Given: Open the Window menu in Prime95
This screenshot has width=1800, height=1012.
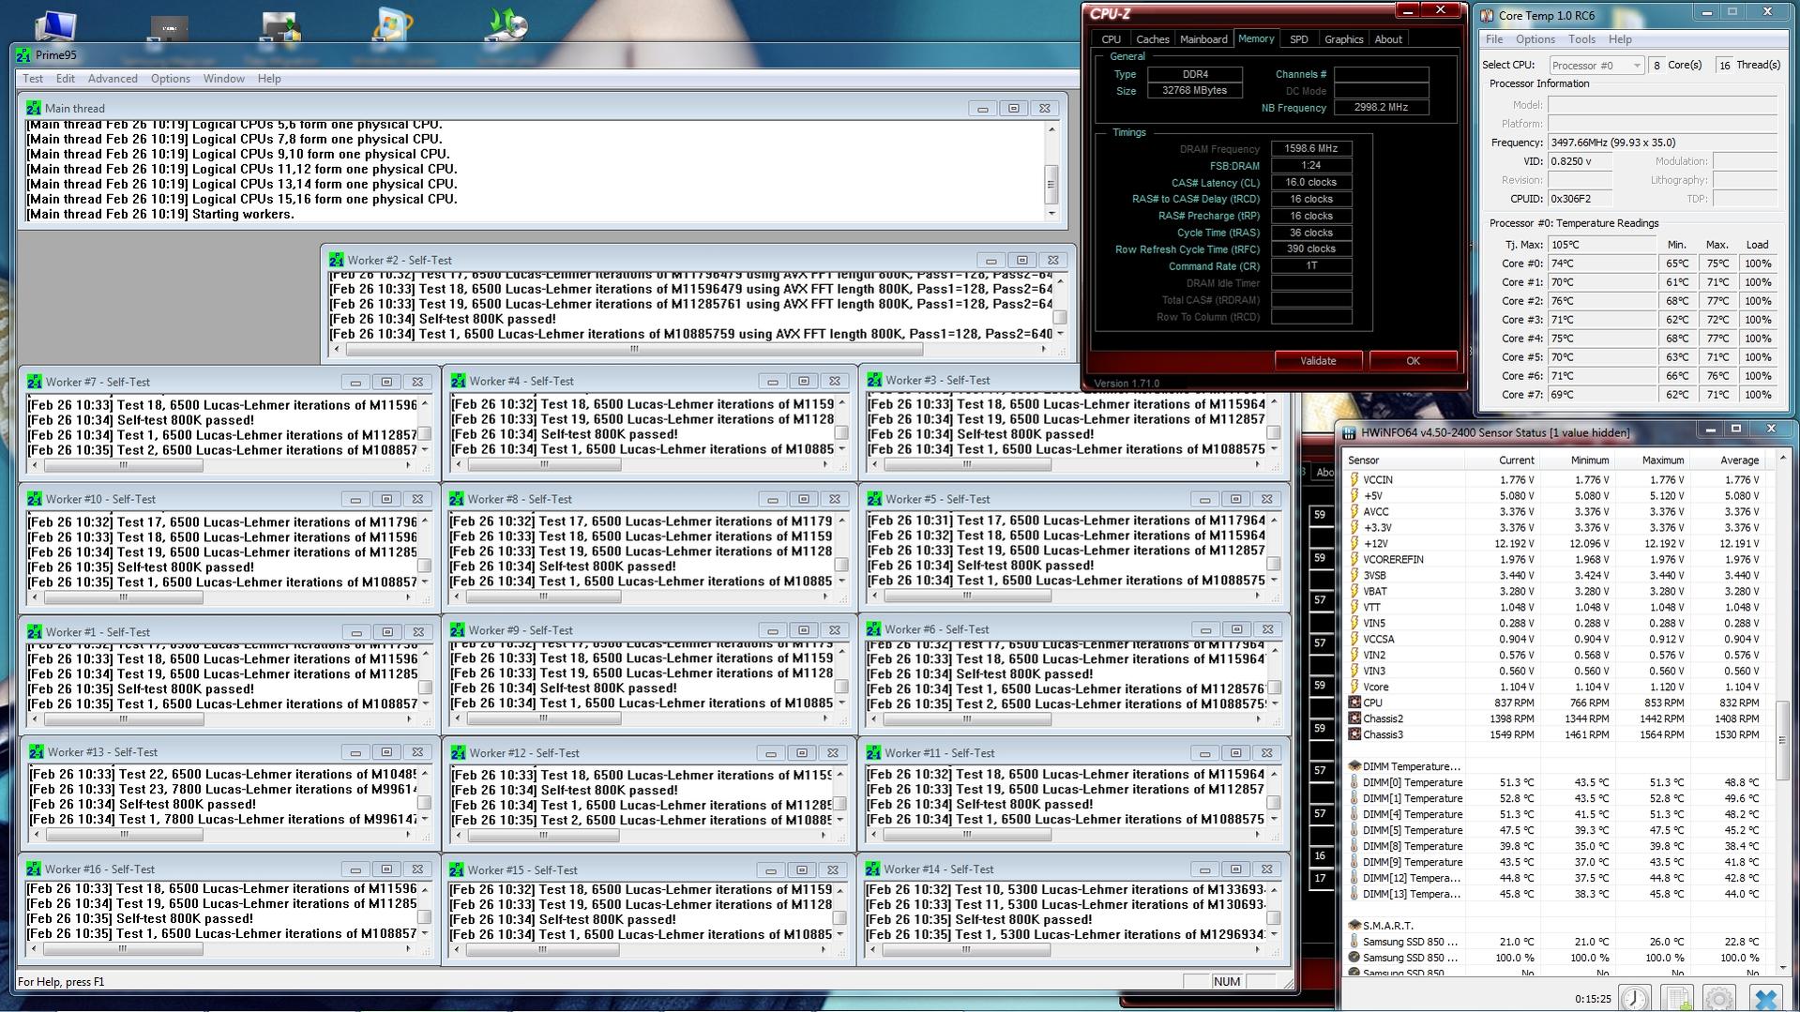Looking at the screenshot, I should [x=224, y=79].
